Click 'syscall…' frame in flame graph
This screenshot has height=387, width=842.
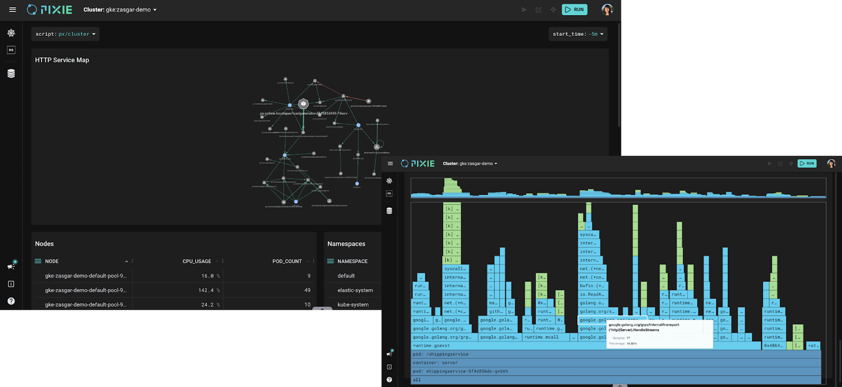click(x=455, y=269)
